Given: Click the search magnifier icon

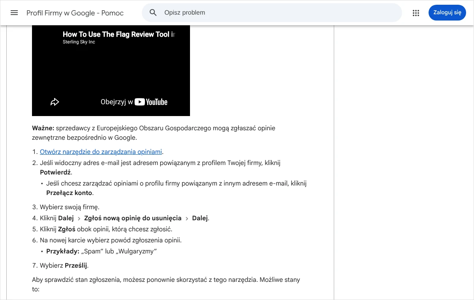Looking at the screenshot, I should (x=153, y=13).
